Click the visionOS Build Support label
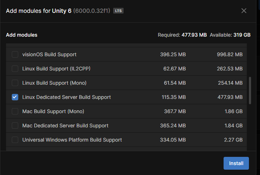Image resolution: width=260 pixels, height=175 pixels. [49, 54]
